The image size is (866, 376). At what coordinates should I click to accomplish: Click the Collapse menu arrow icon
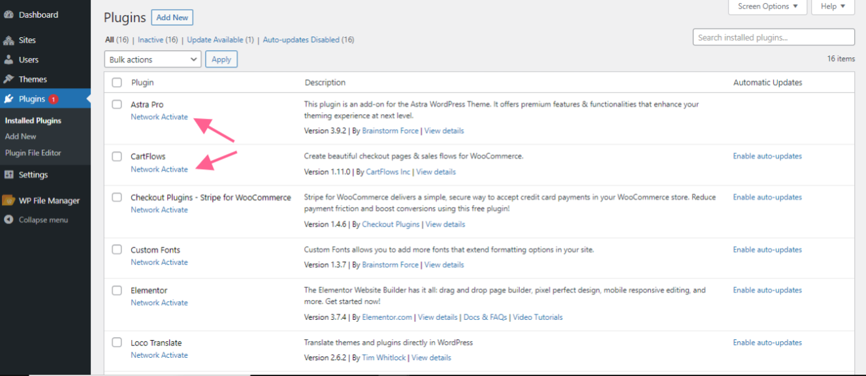point(8,220)
